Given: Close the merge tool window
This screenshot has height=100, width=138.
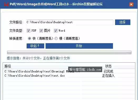Looking at the screenshot, I should pos(131,4).
